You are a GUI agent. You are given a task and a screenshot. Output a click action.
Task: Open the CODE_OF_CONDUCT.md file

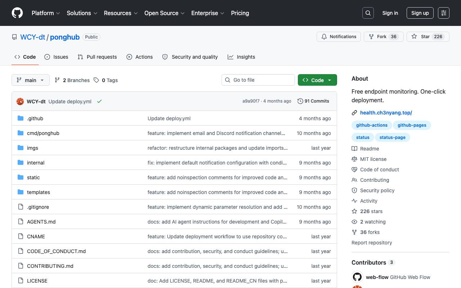56,251
